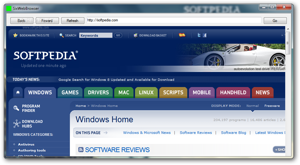Open Windows & Microsoft News link
Image resolution: width=300 pixels, height=165 pixels.
[147, 133]
